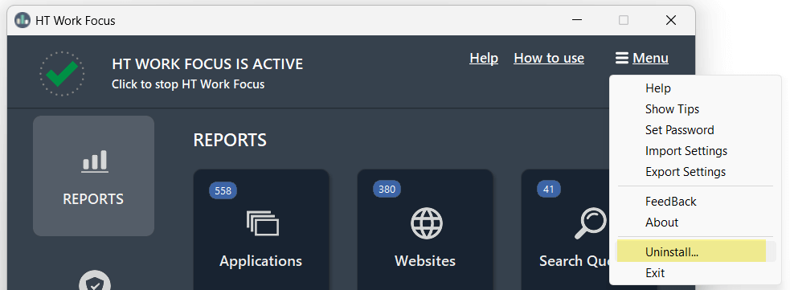Viewport: 790px width, 290px height.
Task: Click the 380 count badge
Action: click(387, 190)
